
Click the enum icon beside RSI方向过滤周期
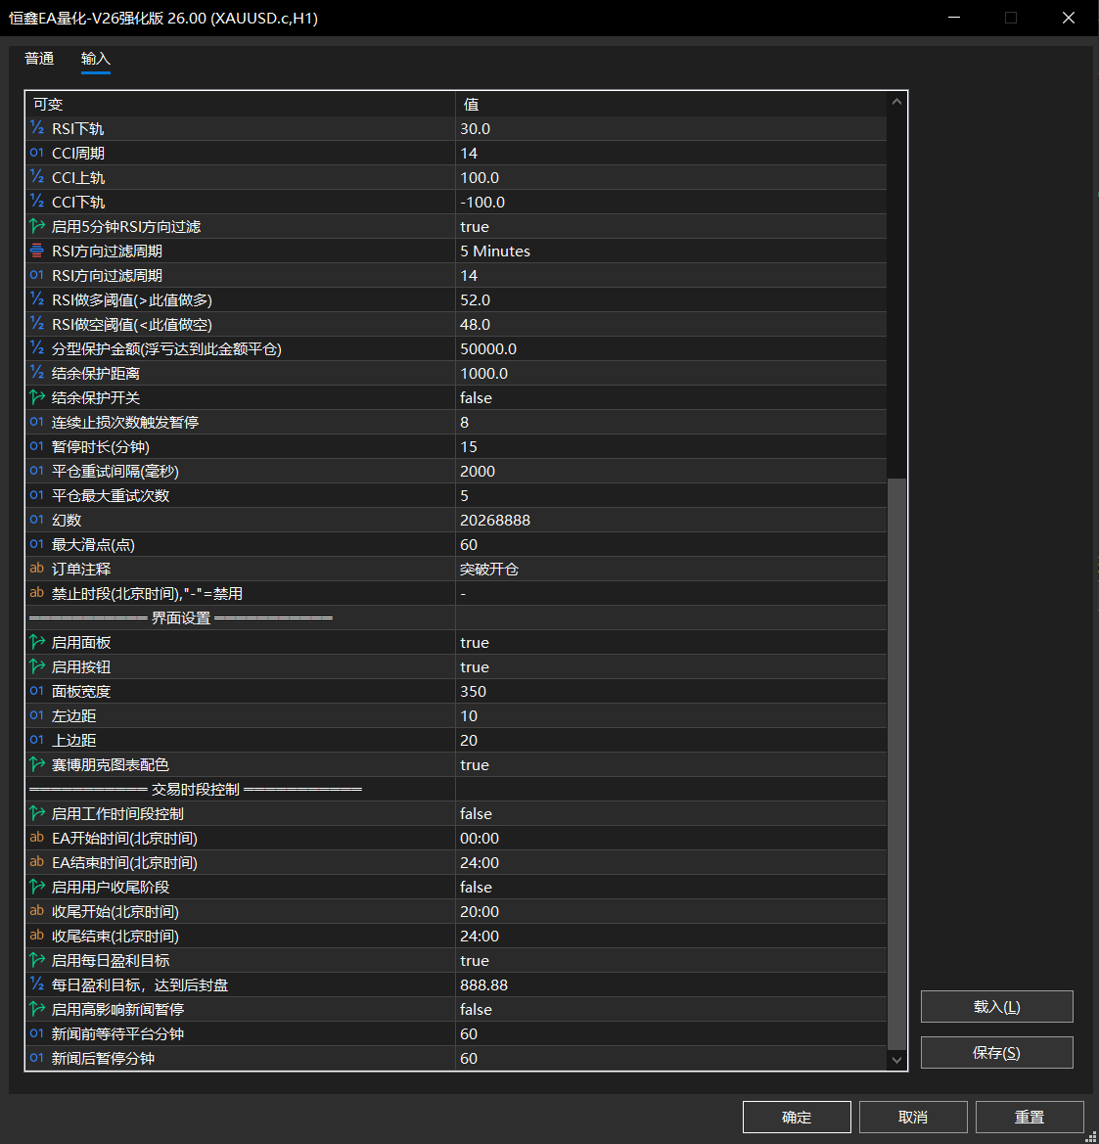tap(37, 251)
